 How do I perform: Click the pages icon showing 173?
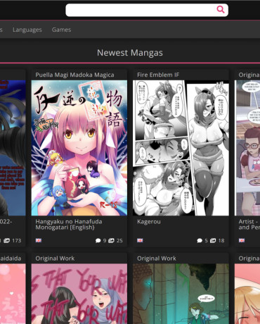pyautogui.click(x=7, y=240)
